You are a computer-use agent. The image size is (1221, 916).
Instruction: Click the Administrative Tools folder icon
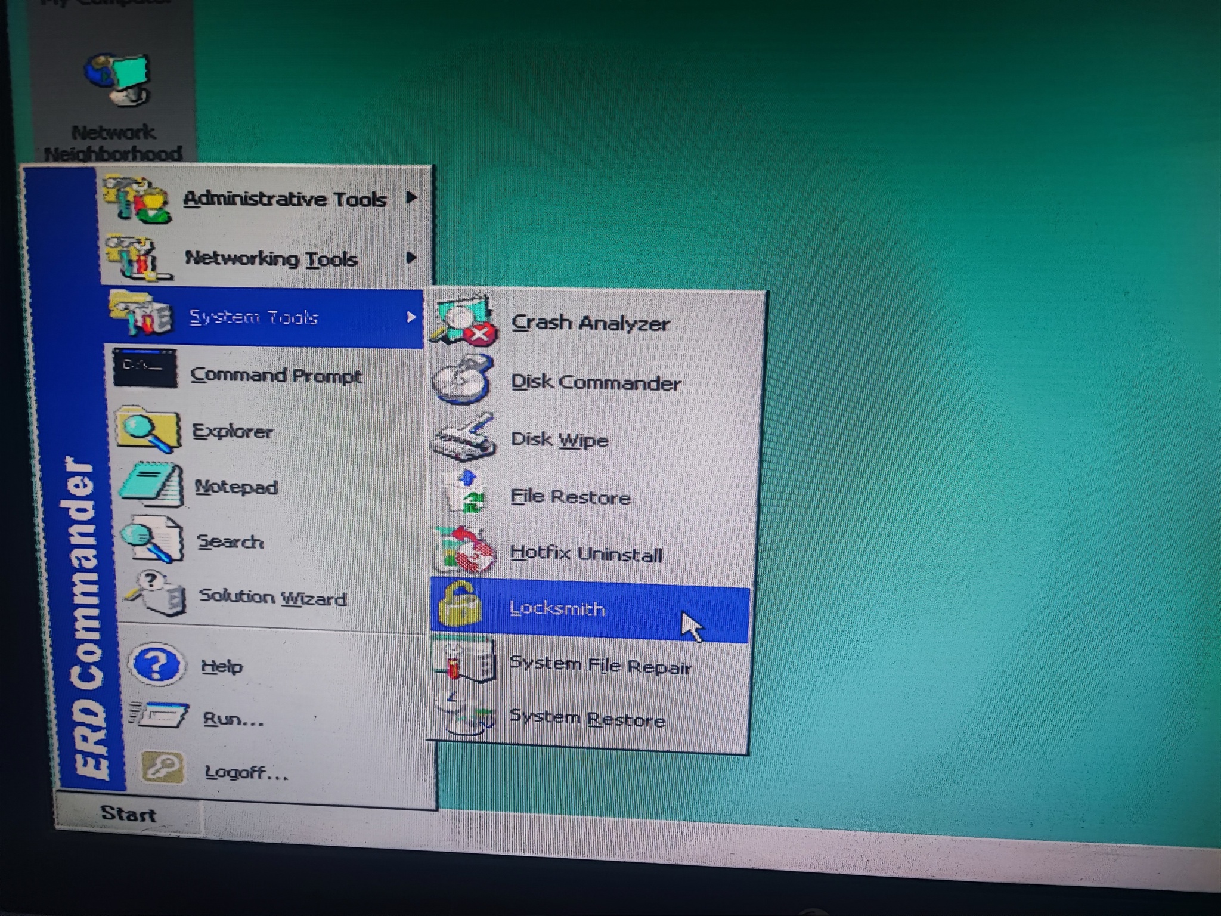pos(137,199)
